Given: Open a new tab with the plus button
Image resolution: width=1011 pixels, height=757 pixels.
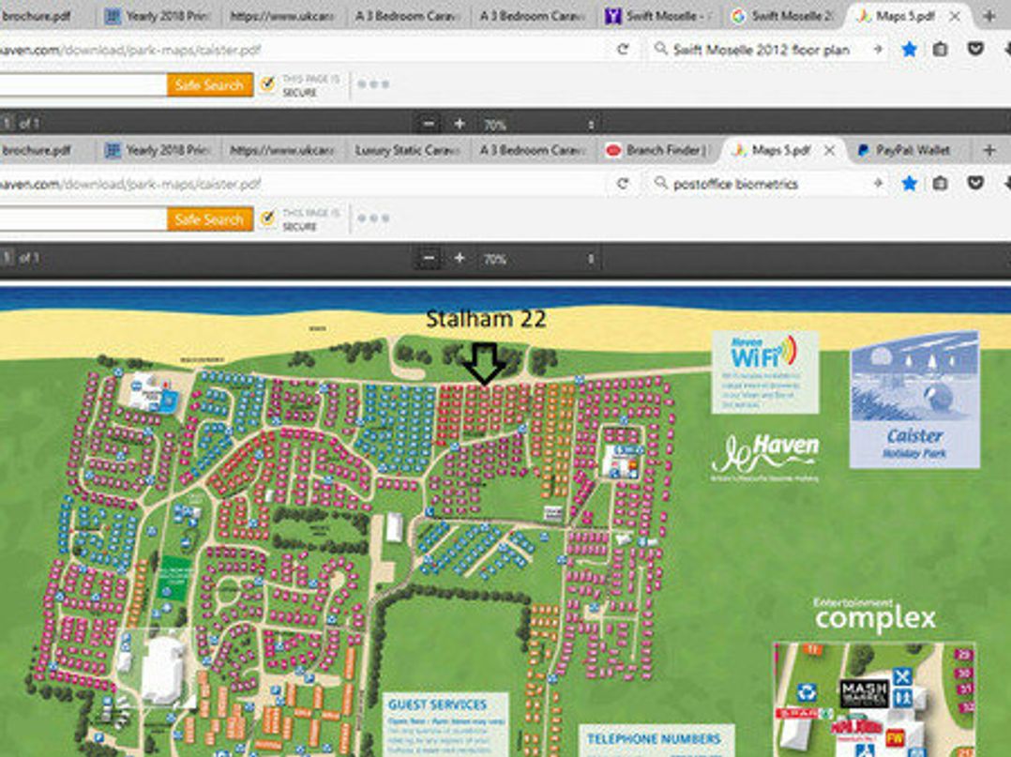Looking at the screenshot, I should click(x=990, y=150).
